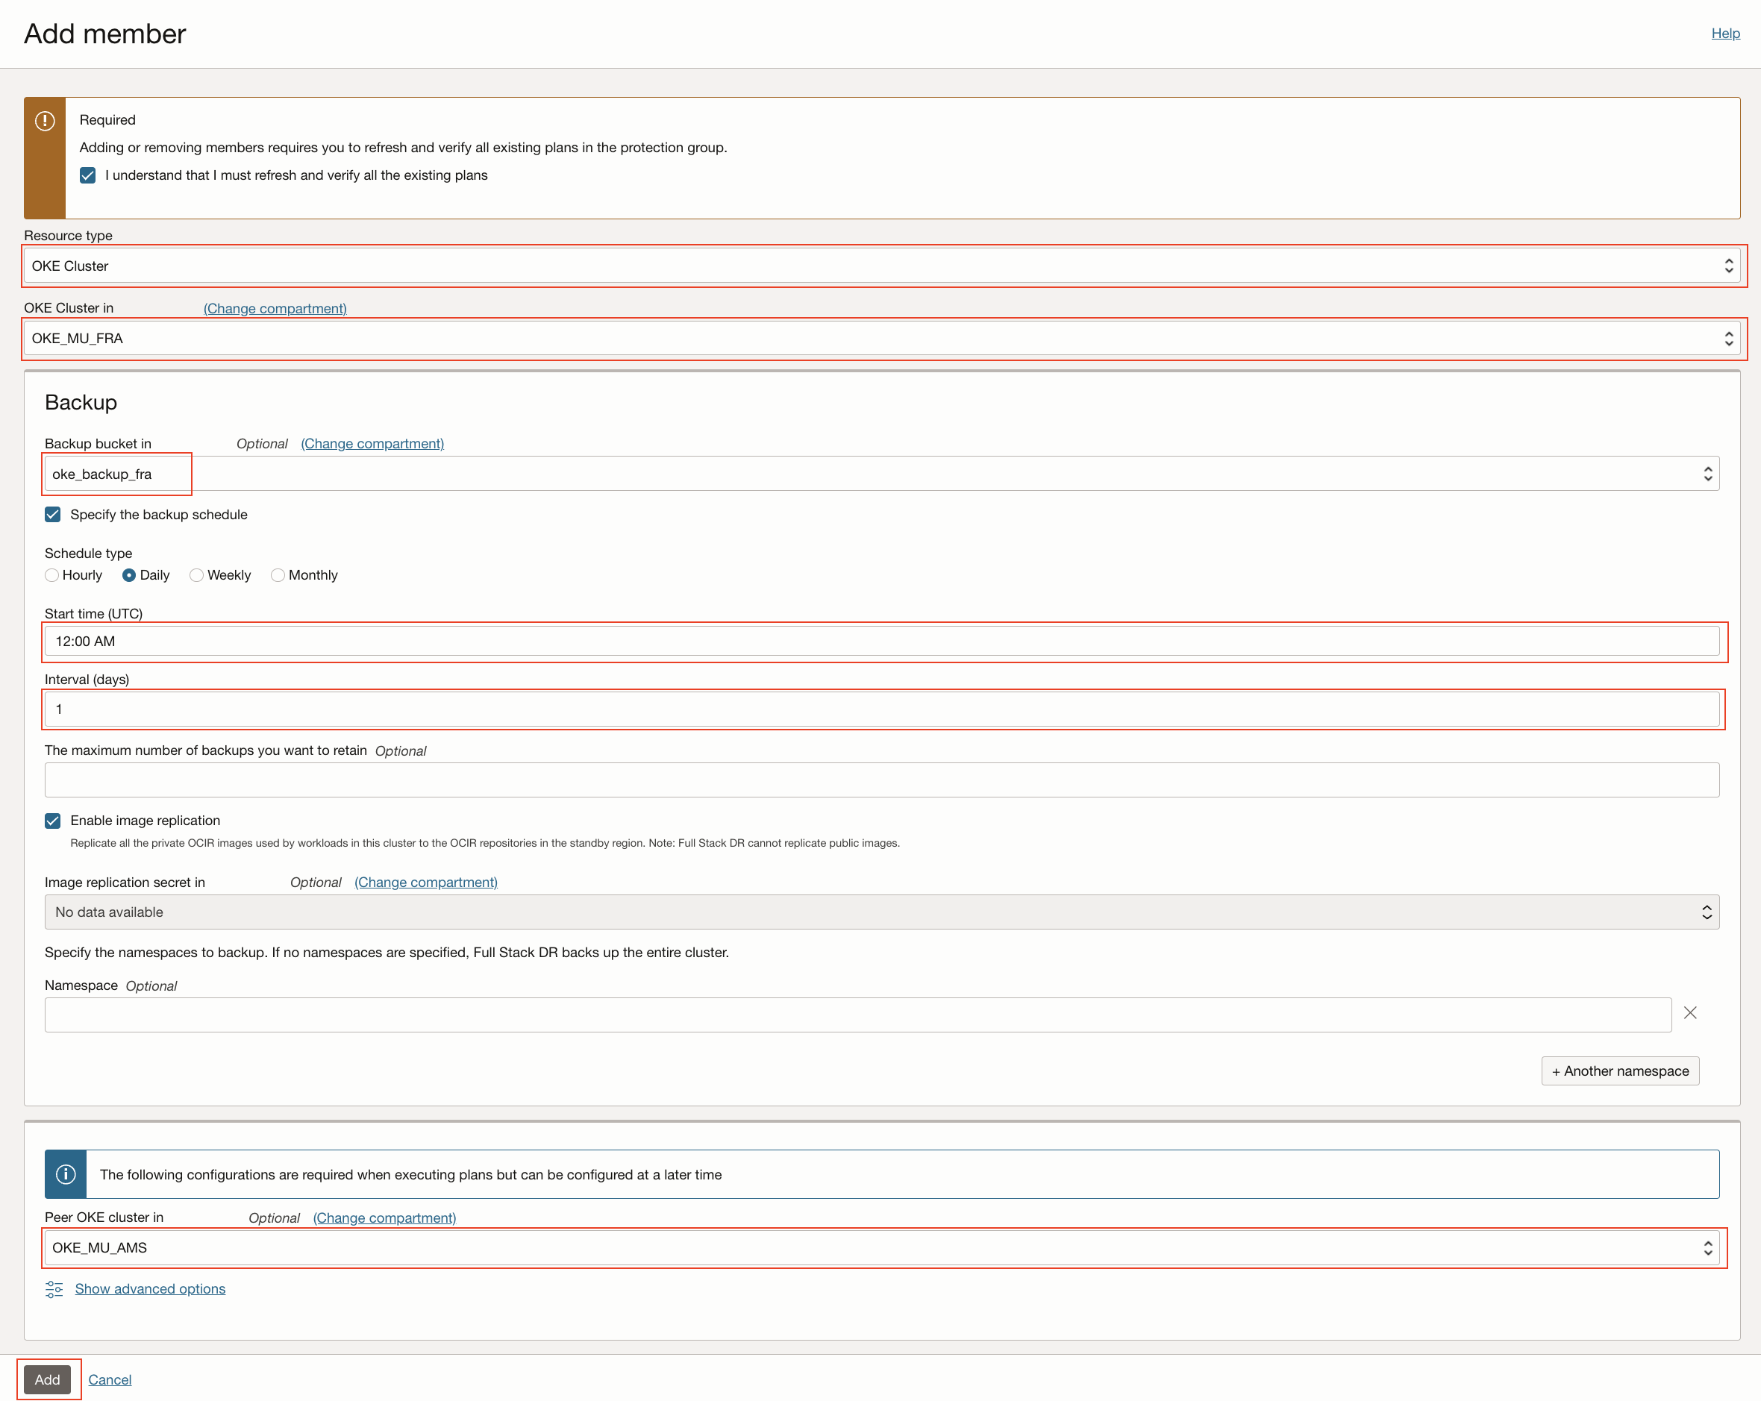Click Cancel link
The width and height of the screenshot is (1761, 1401).
[110, 1380]
